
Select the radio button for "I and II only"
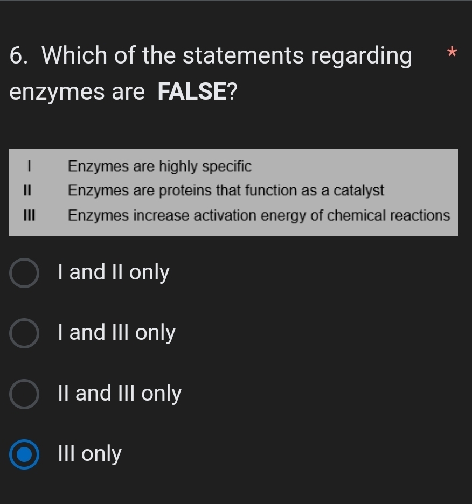tap(23, 272)
